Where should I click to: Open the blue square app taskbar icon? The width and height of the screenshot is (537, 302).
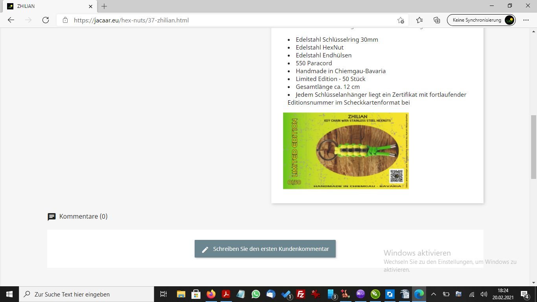coord(390,294)
